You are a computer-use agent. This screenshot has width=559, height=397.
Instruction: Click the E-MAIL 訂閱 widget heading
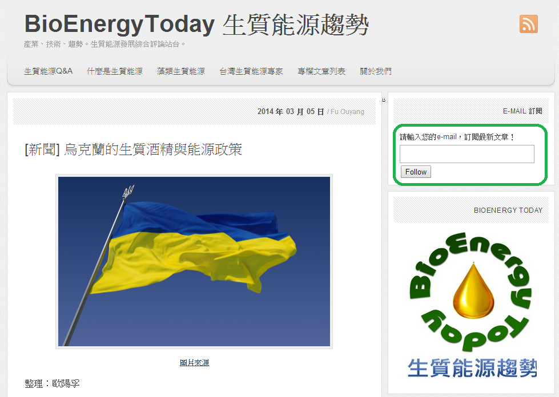pyautogui.click(x=522, y=111)
